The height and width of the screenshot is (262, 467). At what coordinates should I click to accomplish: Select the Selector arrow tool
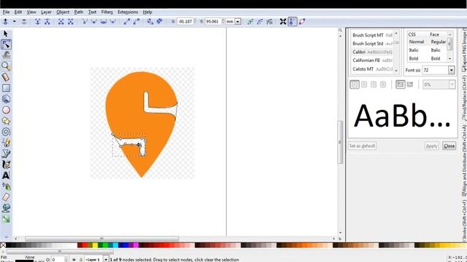click(x=6, y=33)
